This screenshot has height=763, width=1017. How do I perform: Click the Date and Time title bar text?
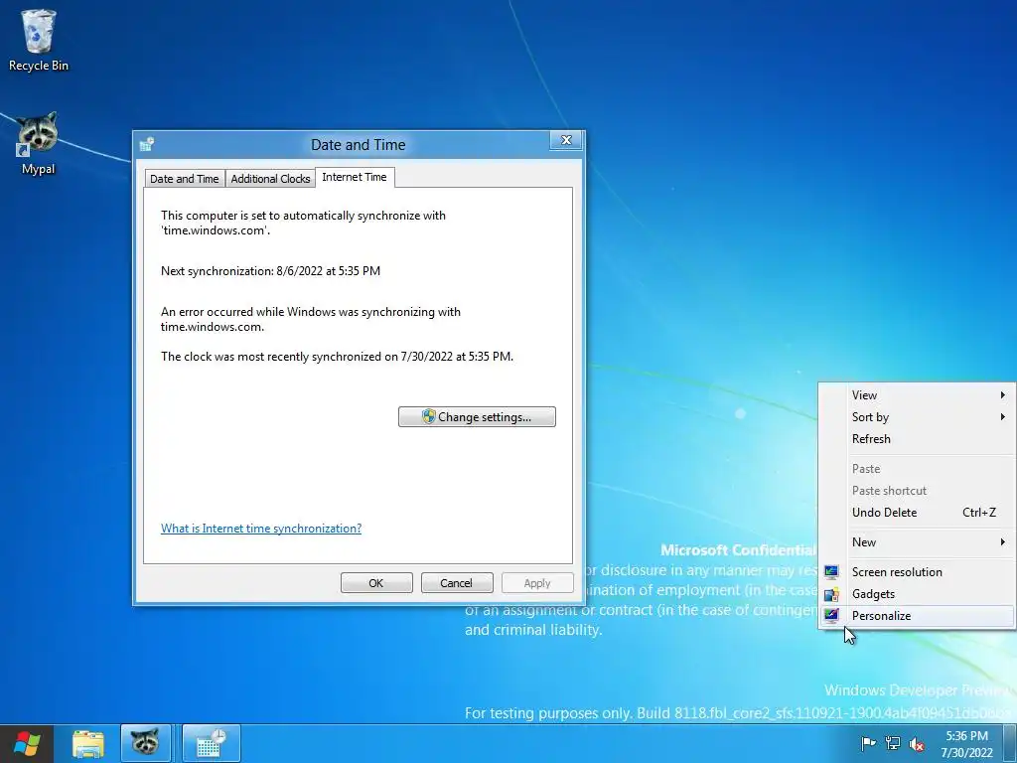point(358,145)
